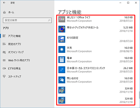
Task: Click Microsoft Corporation under 電卓
Action: [79, 61]
